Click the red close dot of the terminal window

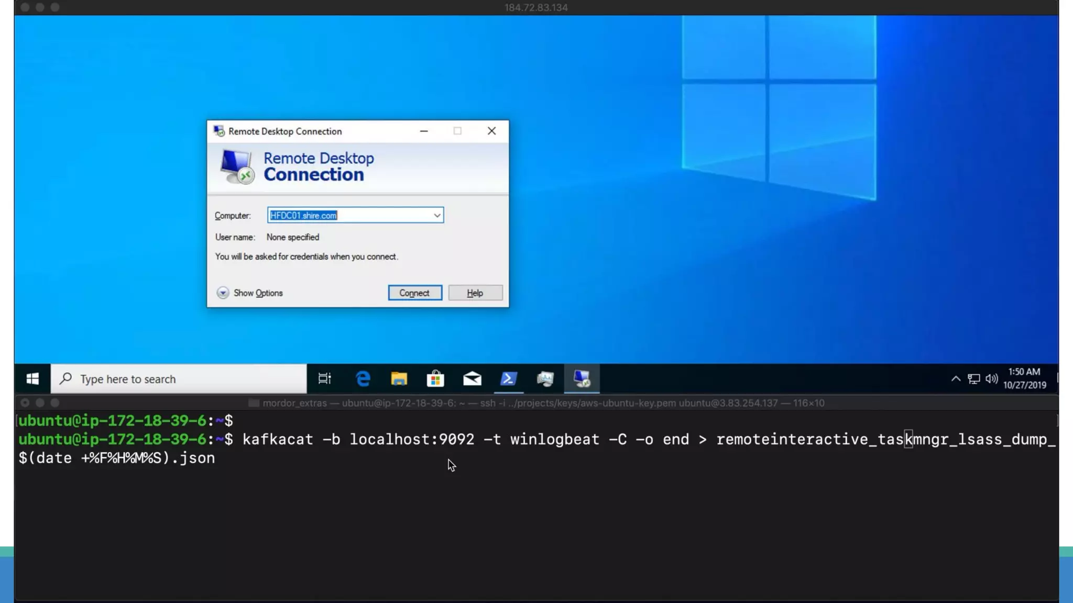pyautogui.click(x=25, y=403)
